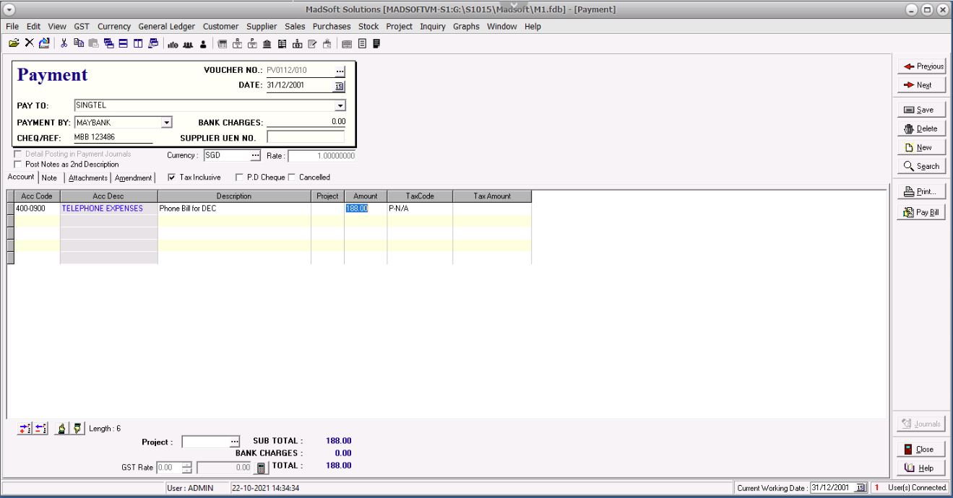Open the Purchases menu
Image resolution: width=953 pixels, height=498 pixels.
pos(332,27)
